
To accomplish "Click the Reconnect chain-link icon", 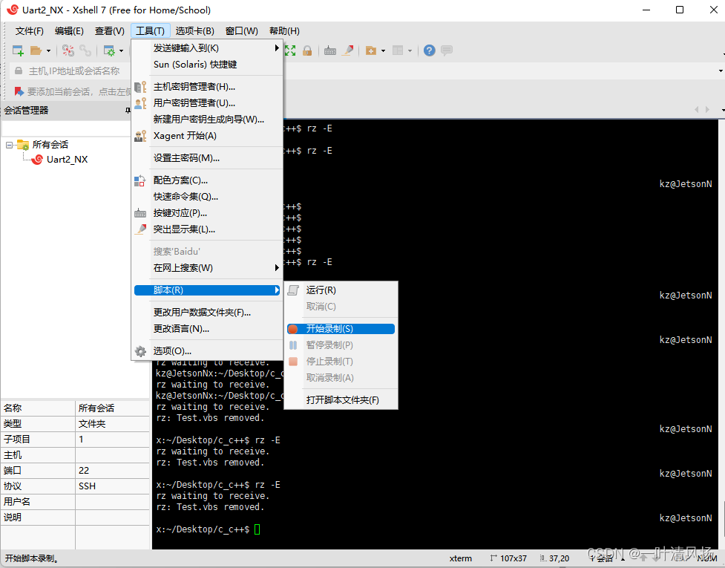I will tap(85, 50).
